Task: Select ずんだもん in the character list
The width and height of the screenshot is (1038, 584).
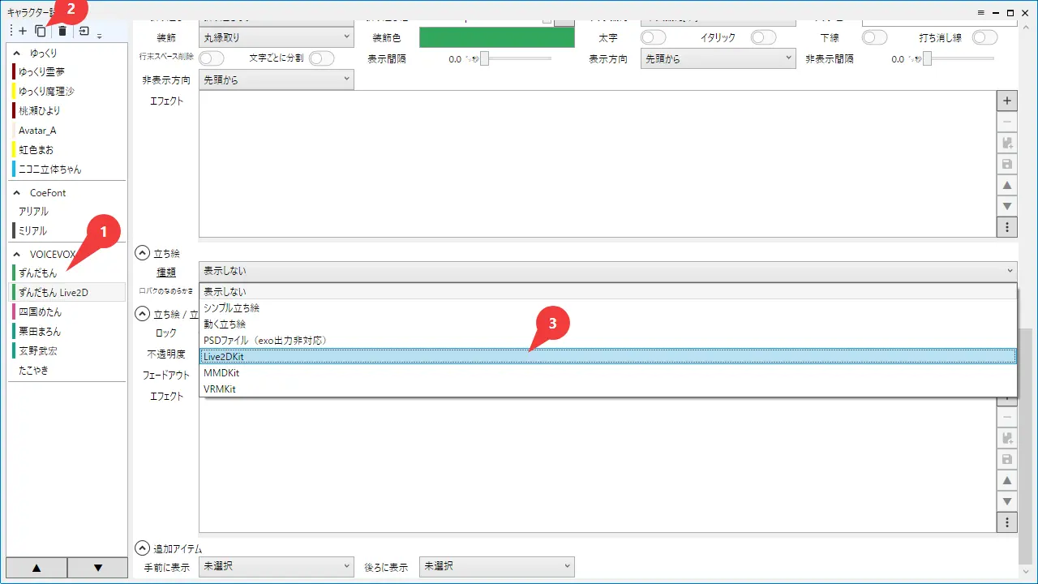Action: (x=37, y=273)
